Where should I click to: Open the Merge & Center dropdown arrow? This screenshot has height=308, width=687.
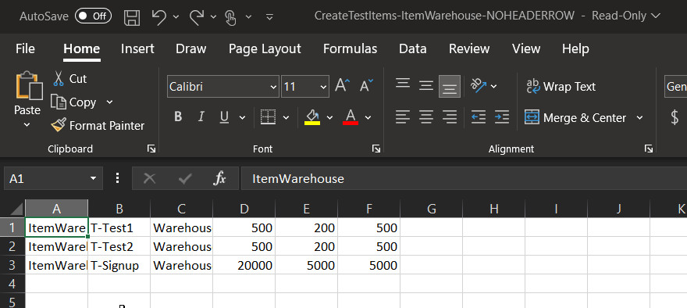[639, 117]
